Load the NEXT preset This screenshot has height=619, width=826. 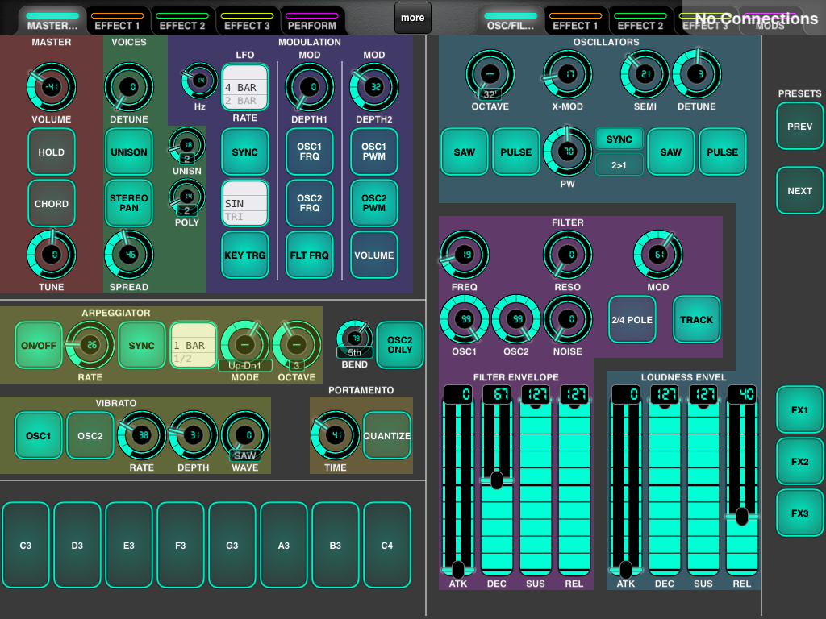coord(799,190)
